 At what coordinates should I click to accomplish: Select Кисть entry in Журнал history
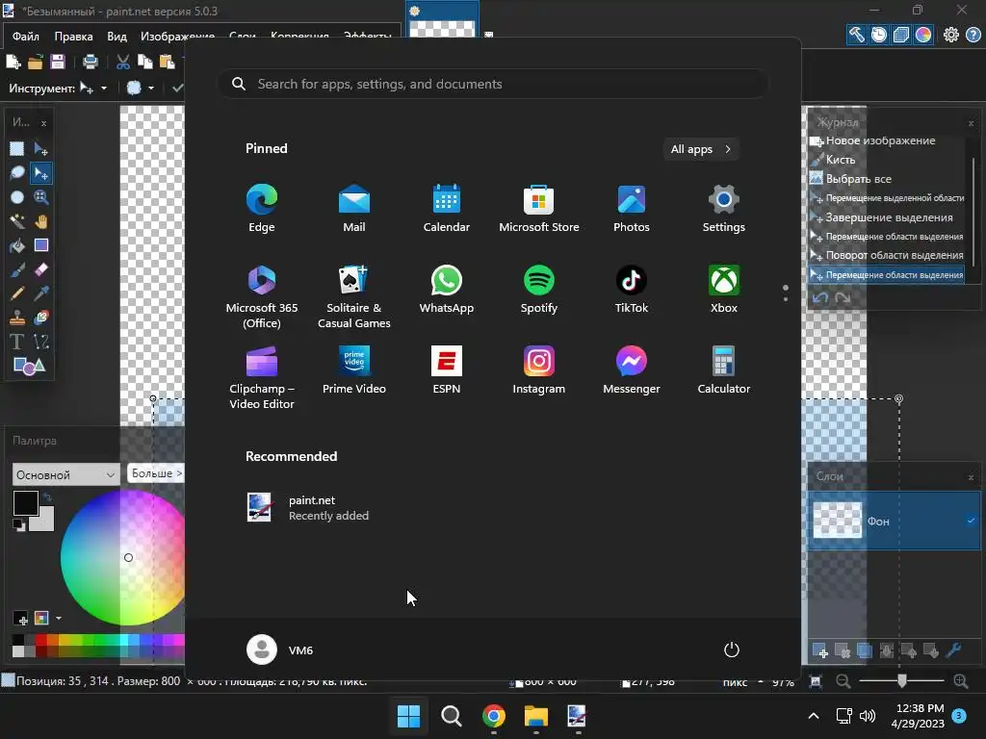[x=840, y=160]
